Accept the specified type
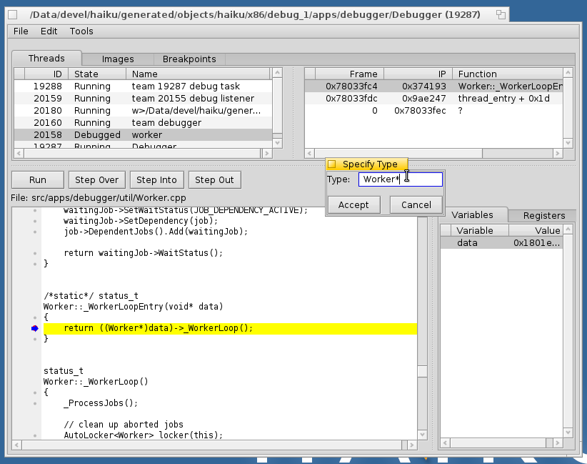The height and width of the screenshot is (464, 587). click(353, 205)
